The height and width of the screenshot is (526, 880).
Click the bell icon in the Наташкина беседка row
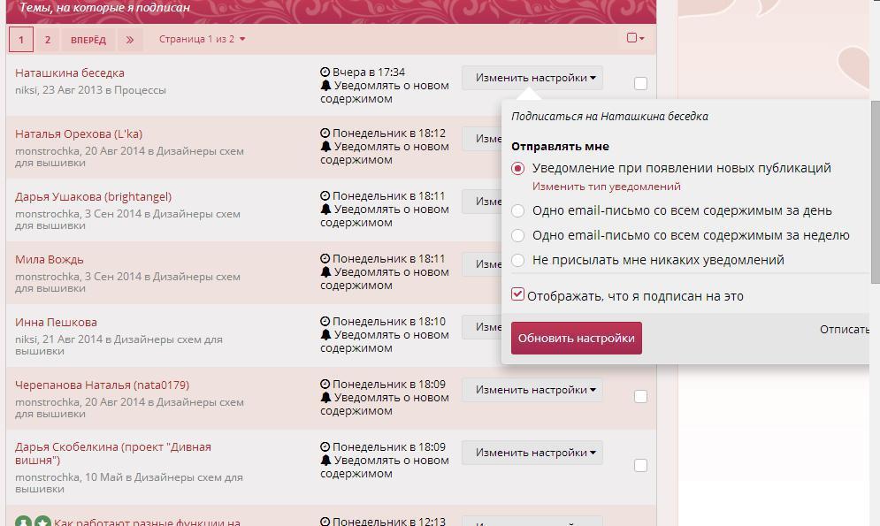[325, 86]
